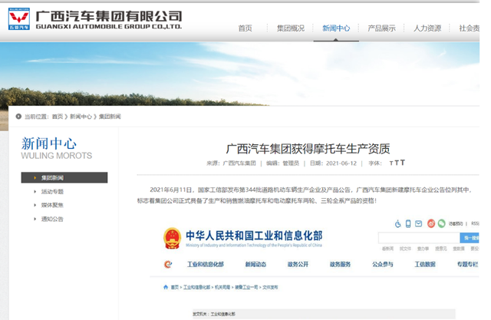Open 工业和信息化部 in the MIIT menu
The height and width of the screenshot is (320, 491).
206,264
